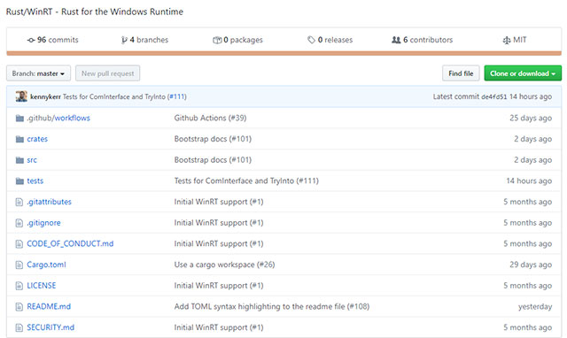Click the file icon beside README.md
Screen dimensions: 567x338
point(19,306)
